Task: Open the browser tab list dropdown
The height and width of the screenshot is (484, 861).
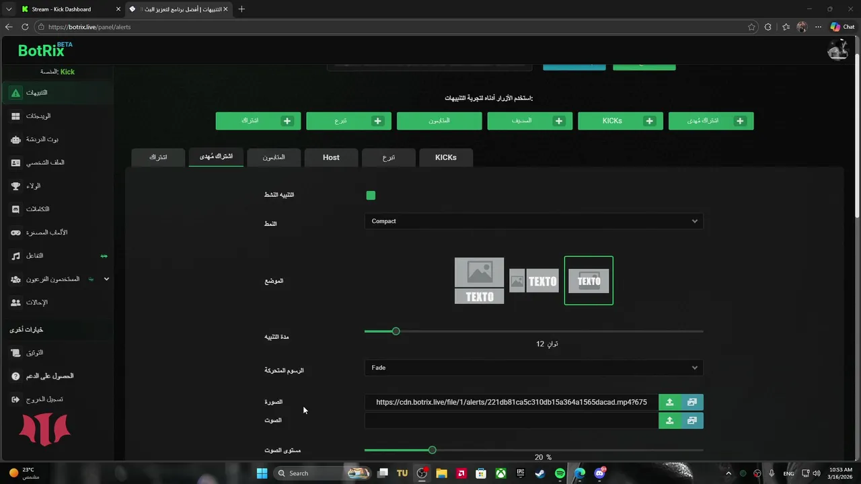Action: pyautogui.click(x=9, y=9)
